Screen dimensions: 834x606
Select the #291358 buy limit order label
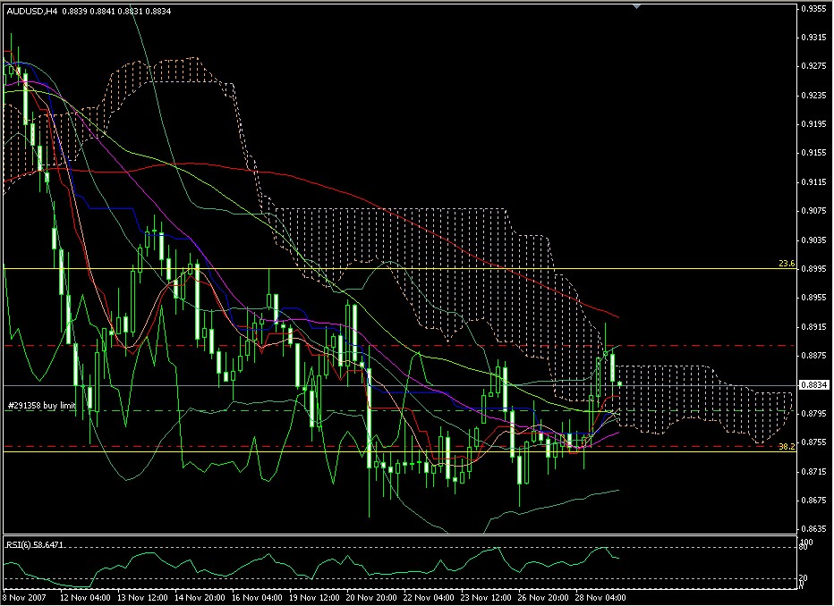pos(41,406)
